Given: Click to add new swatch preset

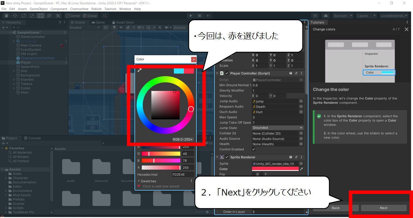Looking at the screenshot, I should (x=139, y=186).
